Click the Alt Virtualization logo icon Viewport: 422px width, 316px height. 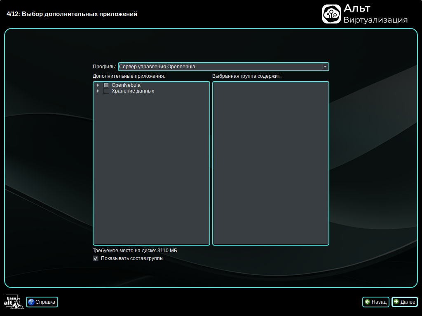[331, 14]
